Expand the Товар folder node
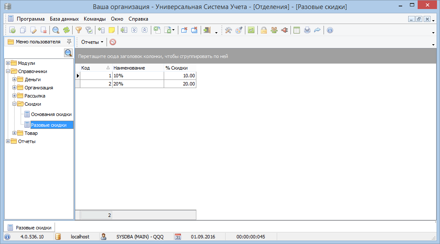This screenshot has height=244, width=440. [x=14, y=133]
